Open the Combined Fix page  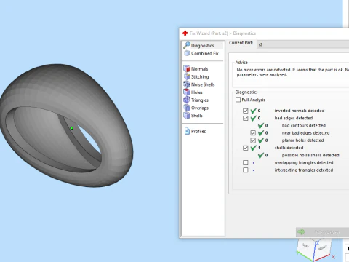[201, 53]
